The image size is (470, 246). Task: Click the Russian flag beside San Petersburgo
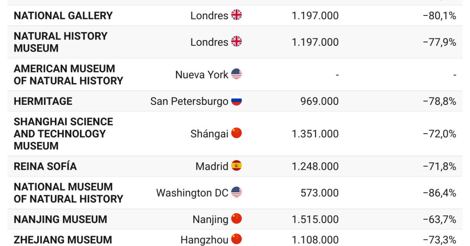point(236,101)
